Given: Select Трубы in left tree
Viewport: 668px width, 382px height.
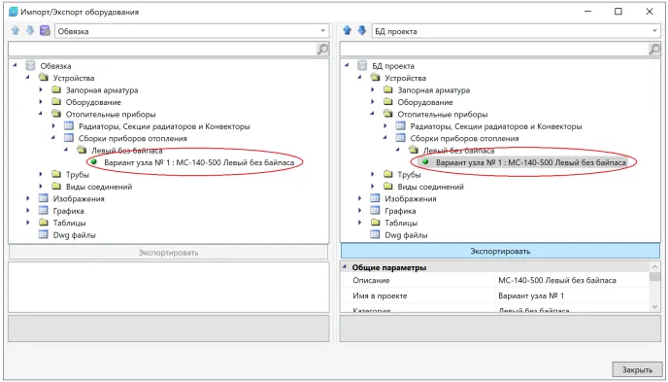Looking at the screenshot, I should (x=77, y=175).
